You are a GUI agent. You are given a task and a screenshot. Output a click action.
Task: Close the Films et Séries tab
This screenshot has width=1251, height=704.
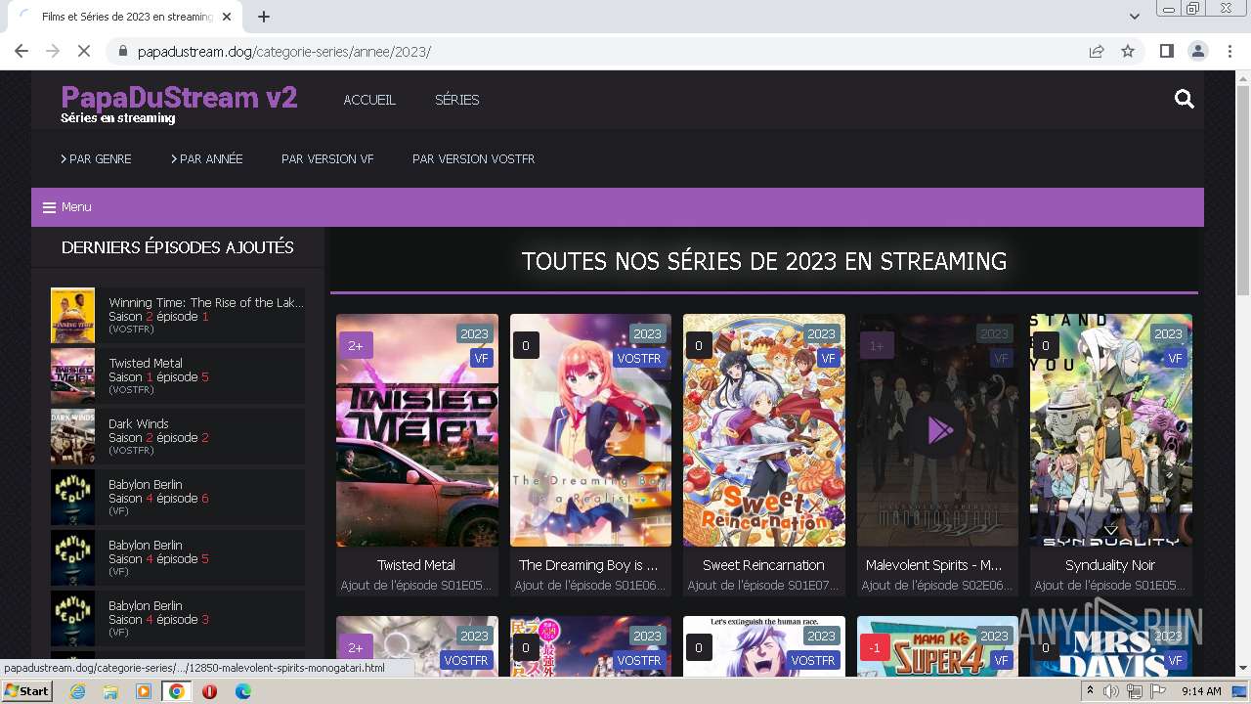click(228, 17)
